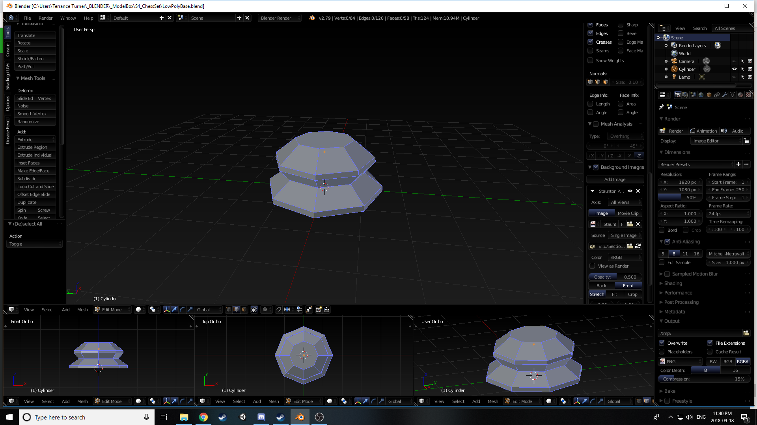Enable rotate manipulator arc in main viewport

pyautogui.click(x=182, y=309)
